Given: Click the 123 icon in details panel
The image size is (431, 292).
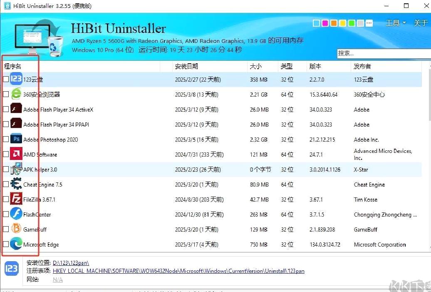Looking at the screenshot, I should (12, 269).
